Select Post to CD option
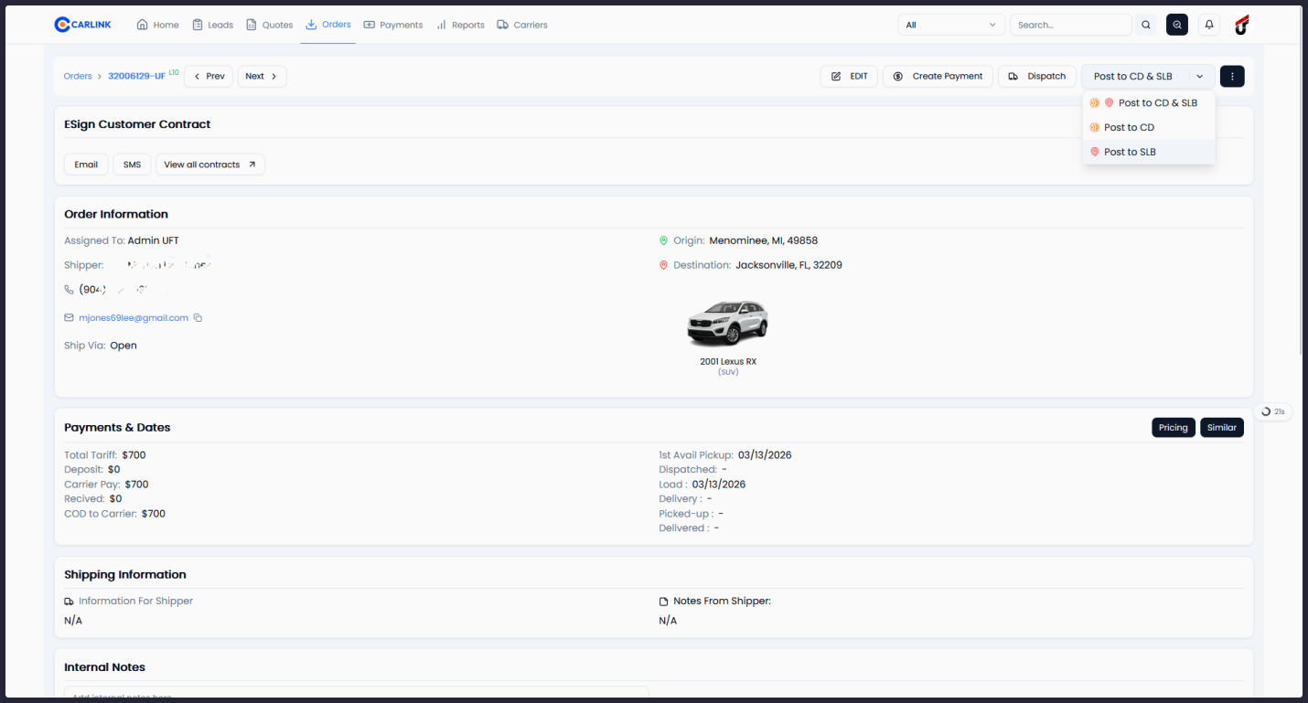The image size is (1308, 703). coord(1129,127)
